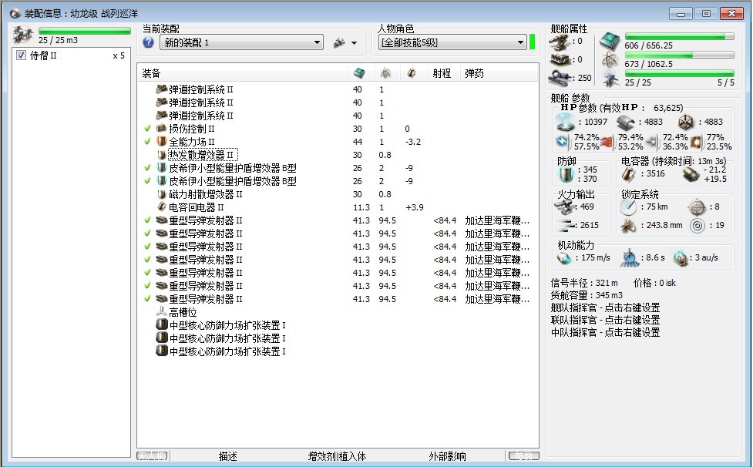Switch to the 植入体 tab
Viewport: 753px width, 467px height.
click(x=352, y=456)
